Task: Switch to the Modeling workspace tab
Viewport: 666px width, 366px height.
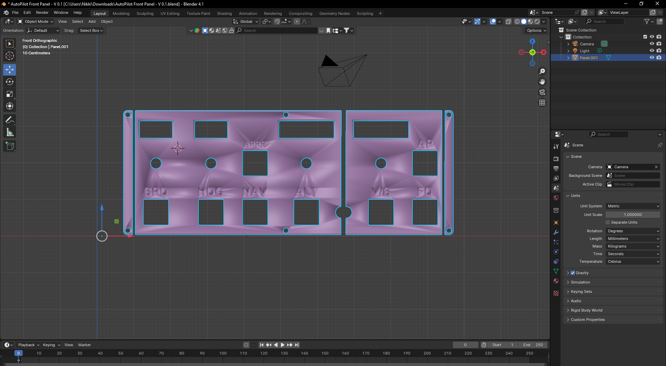Action: click(121, 14)
